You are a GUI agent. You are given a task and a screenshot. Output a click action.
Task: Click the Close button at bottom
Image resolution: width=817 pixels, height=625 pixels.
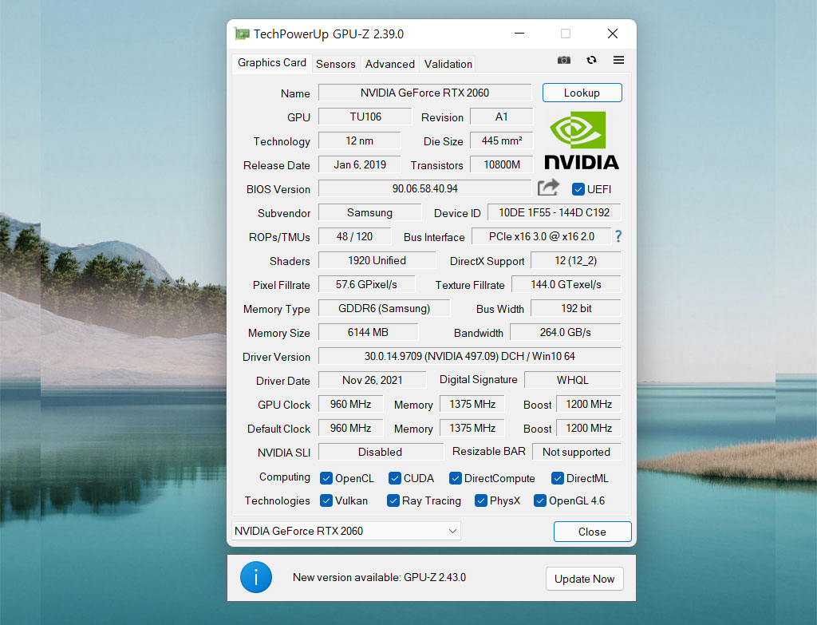click(x=593, y=532)
